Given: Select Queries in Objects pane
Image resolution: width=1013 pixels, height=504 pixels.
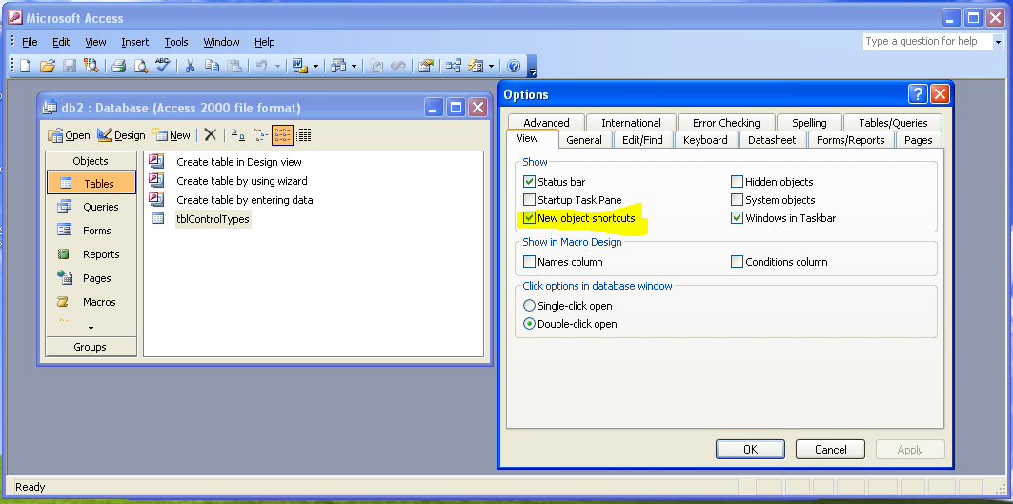Looking at the screenshot, I should coord(91,207).
